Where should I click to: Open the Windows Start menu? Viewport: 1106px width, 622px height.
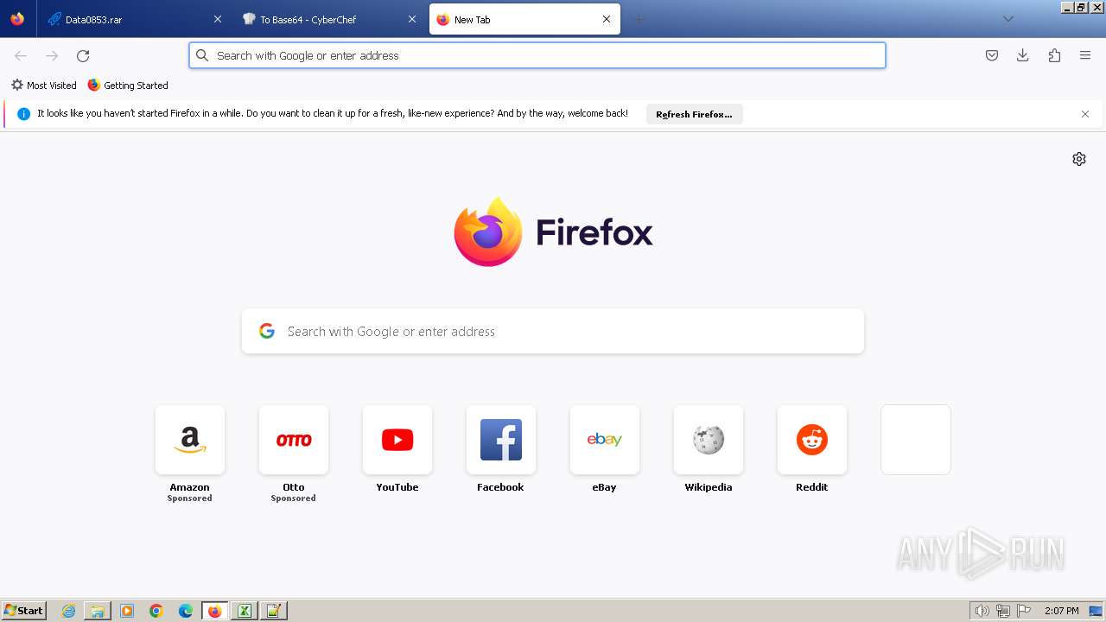23,611
